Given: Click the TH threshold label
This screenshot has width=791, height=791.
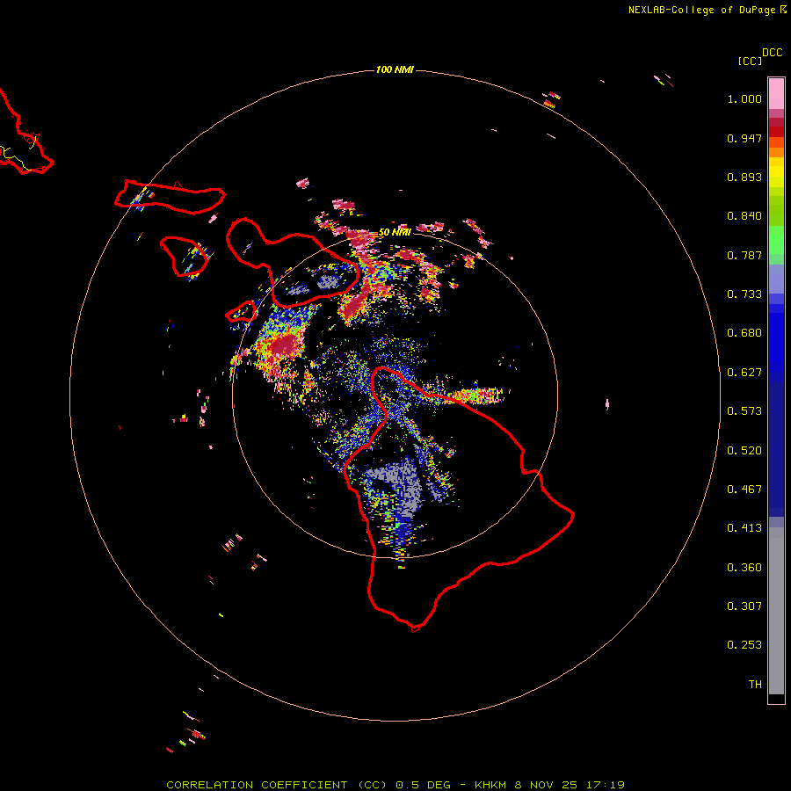Looking at the screenshot, I should click(755, 685).
